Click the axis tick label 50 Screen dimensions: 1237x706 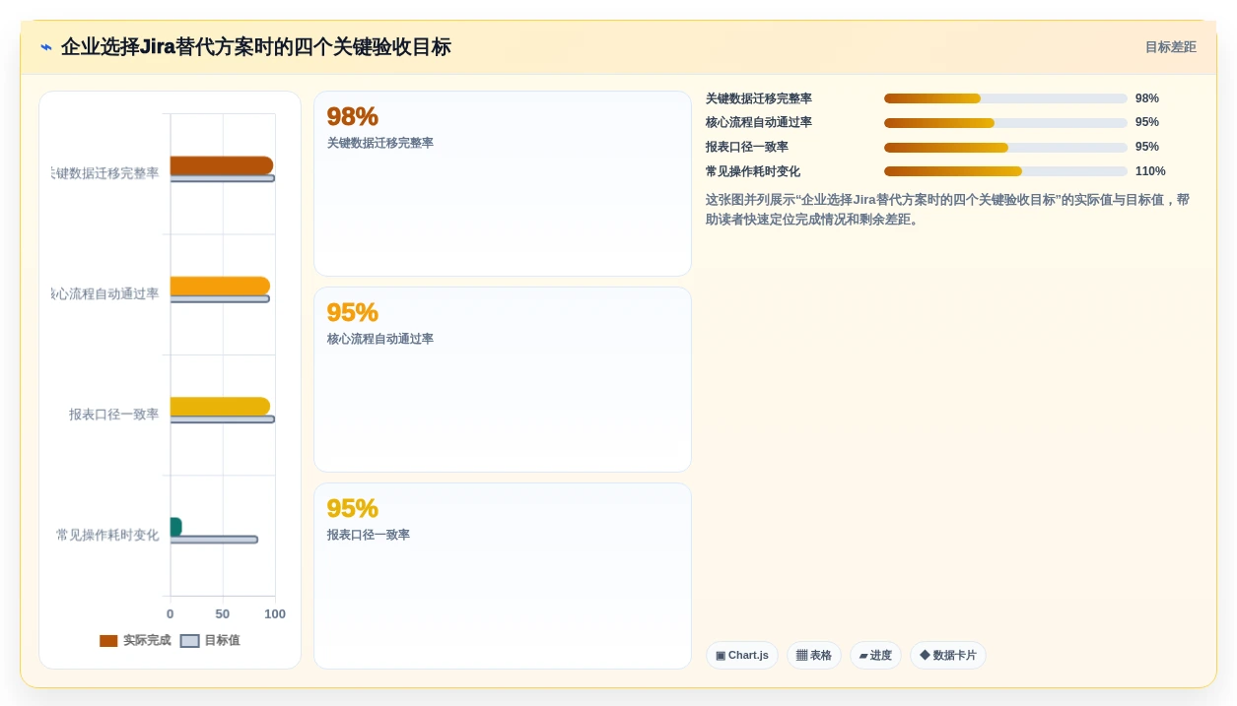[223, 614]
